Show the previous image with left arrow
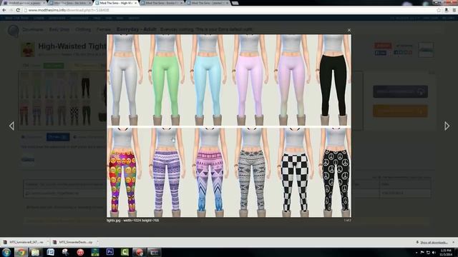Image resolution: width=458 pixels, height=257 pixels. coord(11,126)
